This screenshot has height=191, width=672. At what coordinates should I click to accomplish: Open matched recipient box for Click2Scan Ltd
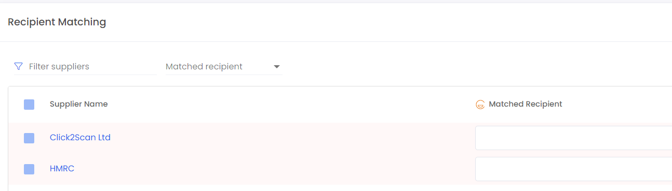click(573, 138)
